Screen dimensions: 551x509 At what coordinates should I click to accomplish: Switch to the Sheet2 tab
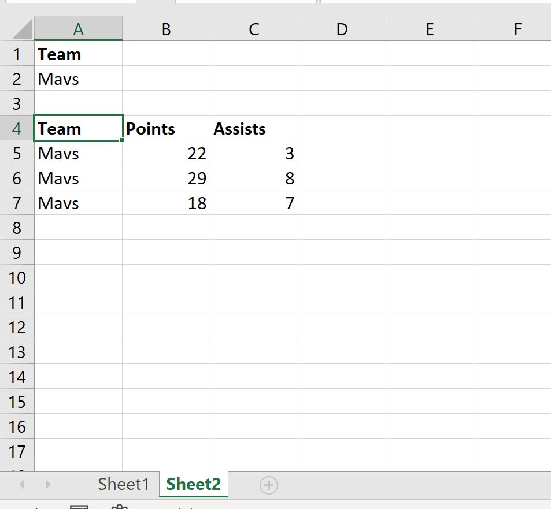click(193, 484)
